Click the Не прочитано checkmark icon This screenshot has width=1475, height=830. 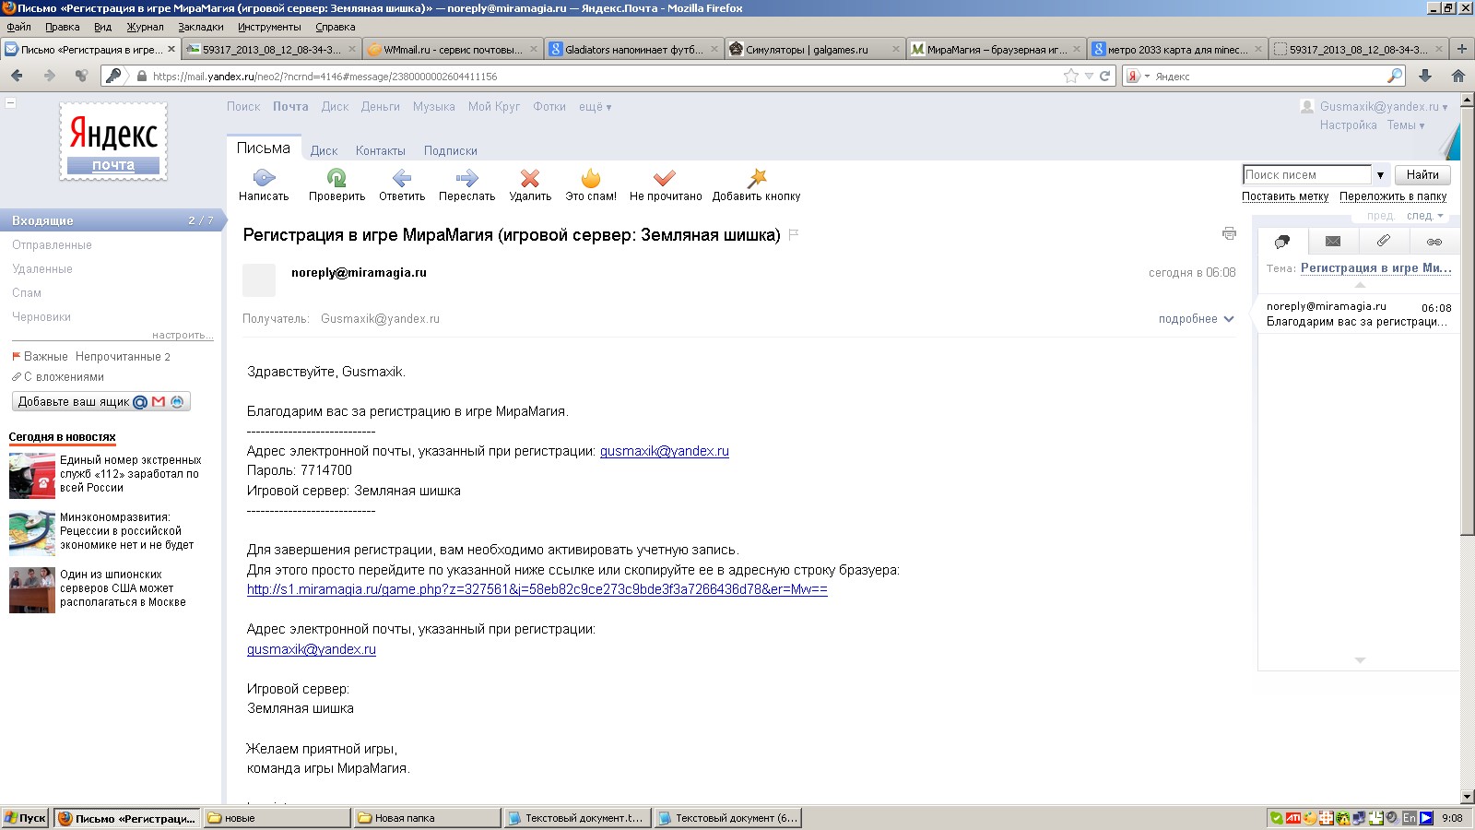coord(665,178)
